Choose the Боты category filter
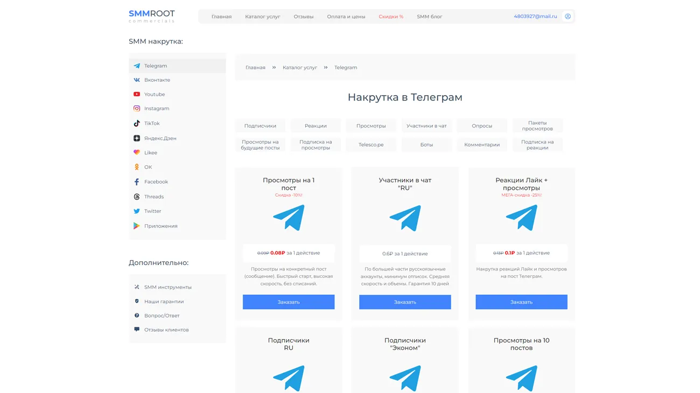The image size is (700, 393). [x=426, y=145]
